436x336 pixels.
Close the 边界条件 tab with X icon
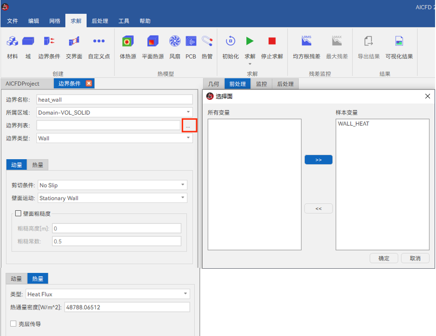[89, 84]
